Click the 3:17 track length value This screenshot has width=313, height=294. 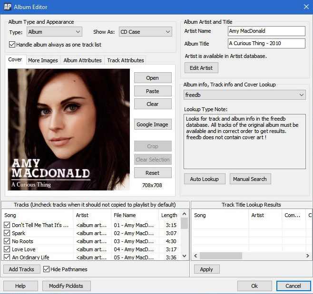point(171,249)
